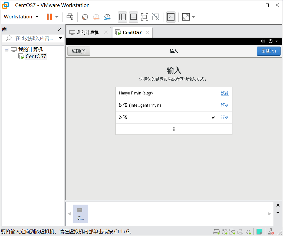
Task: Open the Workstation menu
Action: coord(21,17)
